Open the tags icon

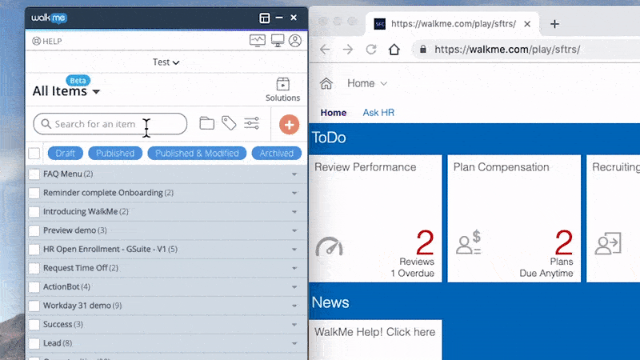(229, 123)
